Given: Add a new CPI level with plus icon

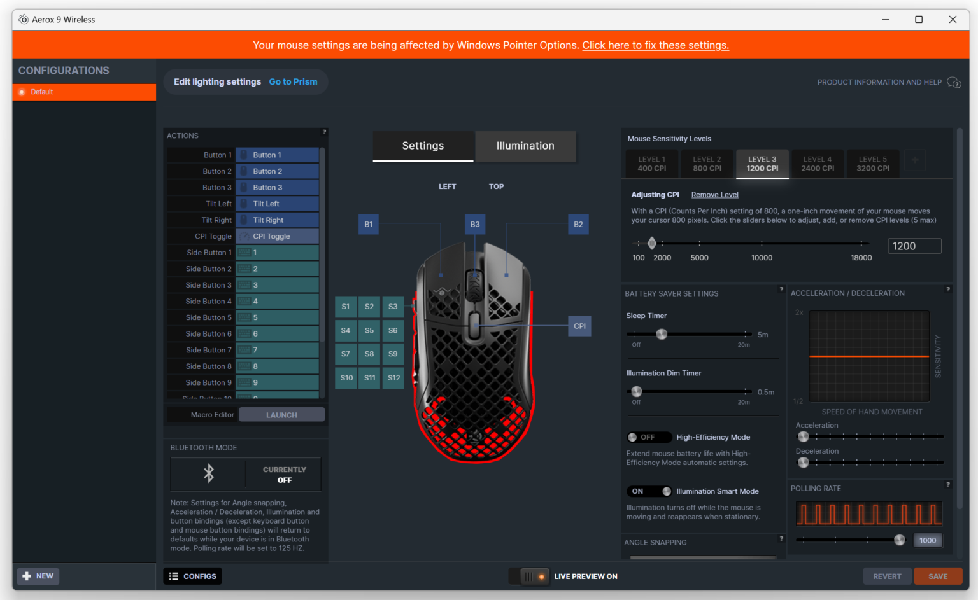Looking at the screenshot, I should (915, 160).
